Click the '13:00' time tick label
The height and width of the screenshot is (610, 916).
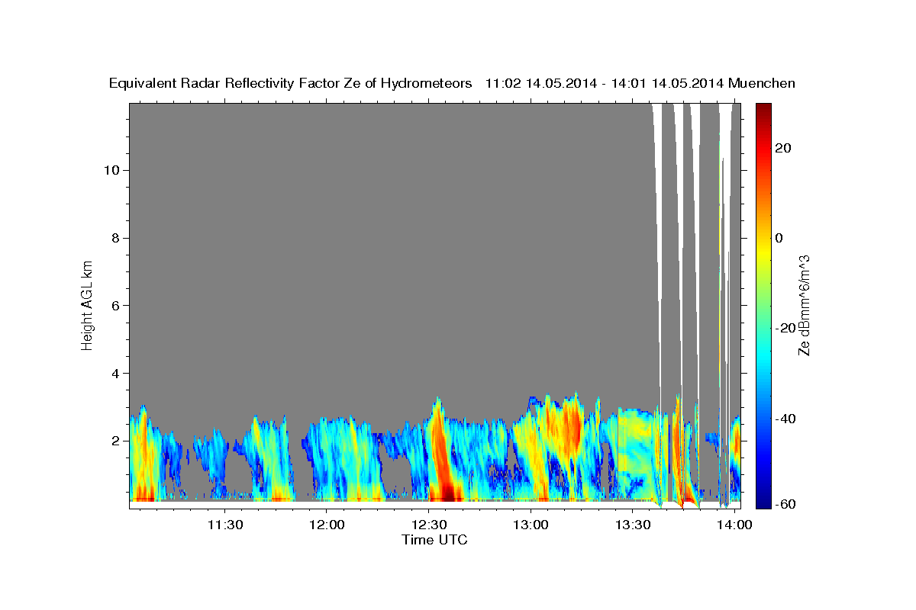point(531,525)
